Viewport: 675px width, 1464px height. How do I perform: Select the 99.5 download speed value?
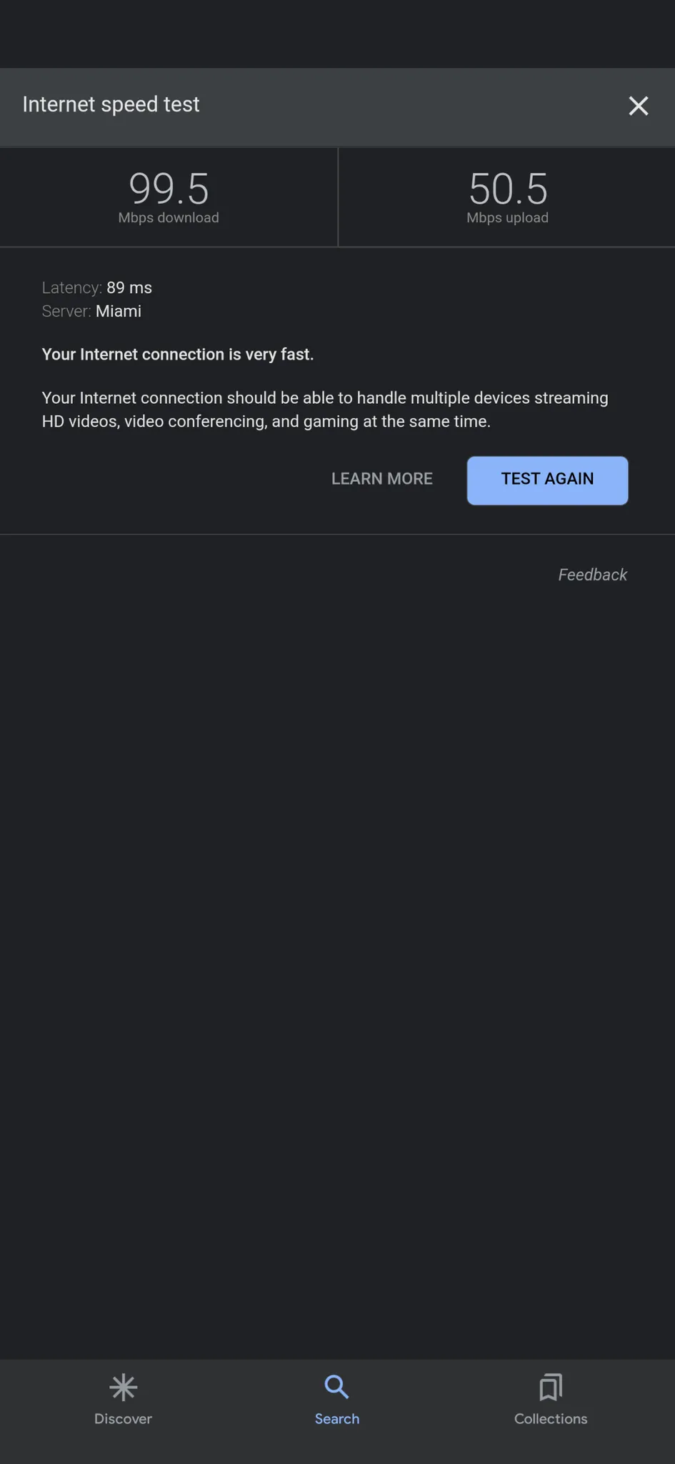[x=169, y=189]
